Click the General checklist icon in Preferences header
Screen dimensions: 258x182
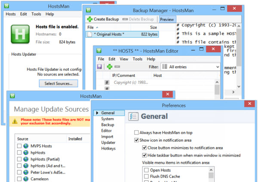[x=133, y=116]
